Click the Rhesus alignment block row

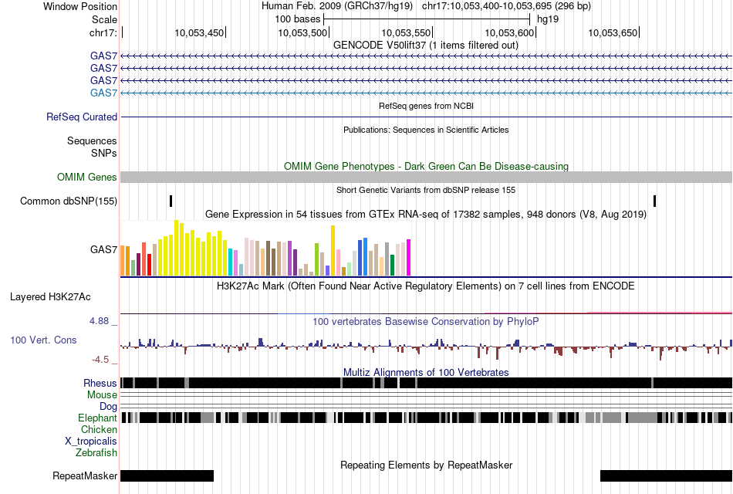tap(427, 383)
